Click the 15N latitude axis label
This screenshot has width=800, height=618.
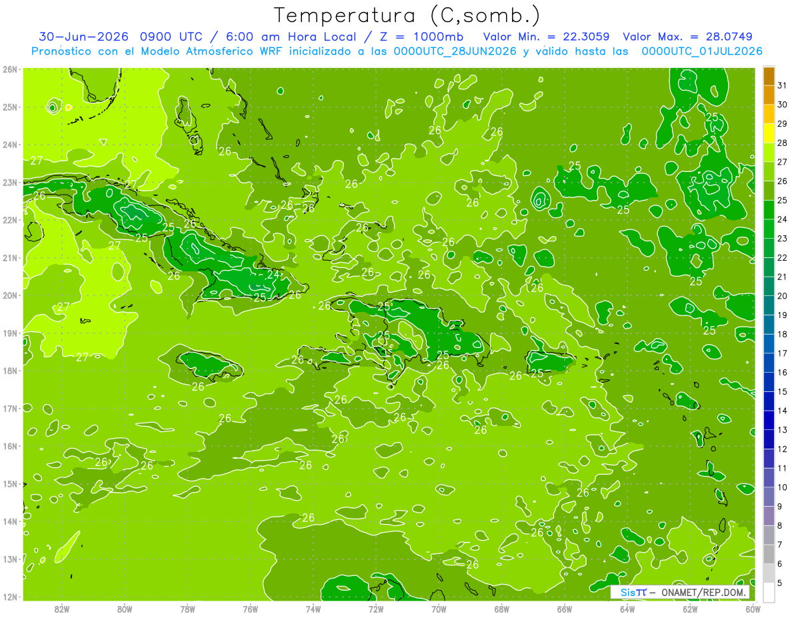(10, 483)
